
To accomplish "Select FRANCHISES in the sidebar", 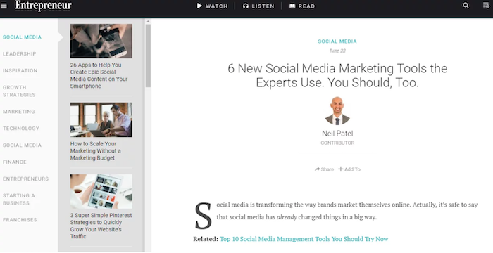I will (x=20, y=220).
